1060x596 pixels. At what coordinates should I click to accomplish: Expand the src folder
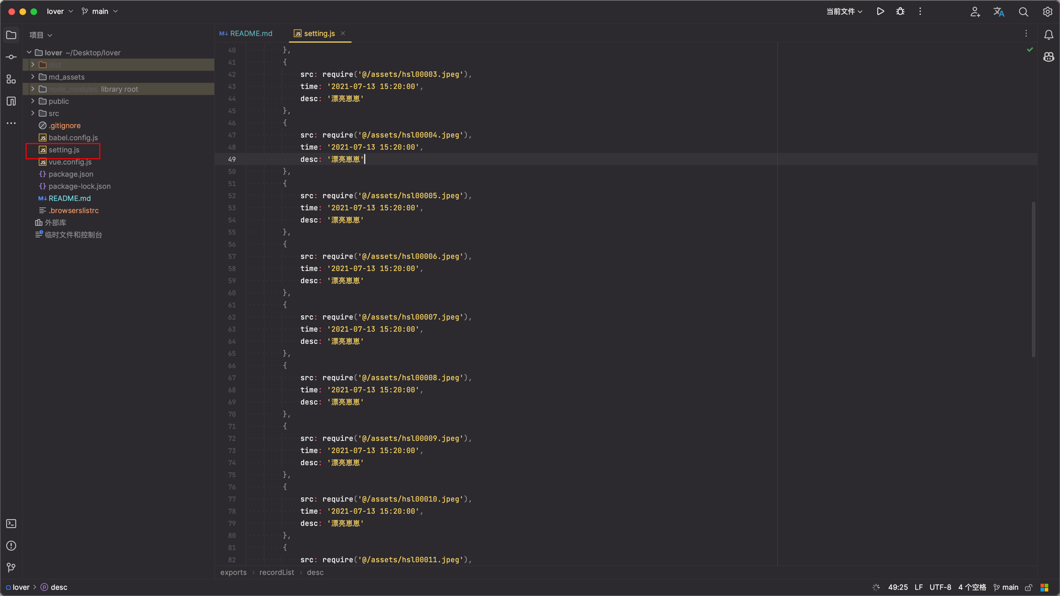pos(33,113)
